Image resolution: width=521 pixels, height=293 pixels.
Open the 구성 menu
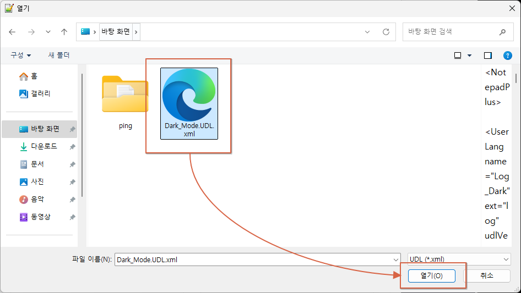coord(20,55)
